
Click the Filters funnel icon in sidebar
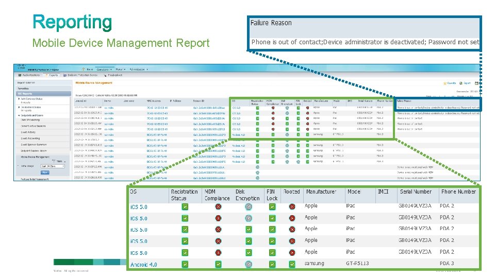54,161
